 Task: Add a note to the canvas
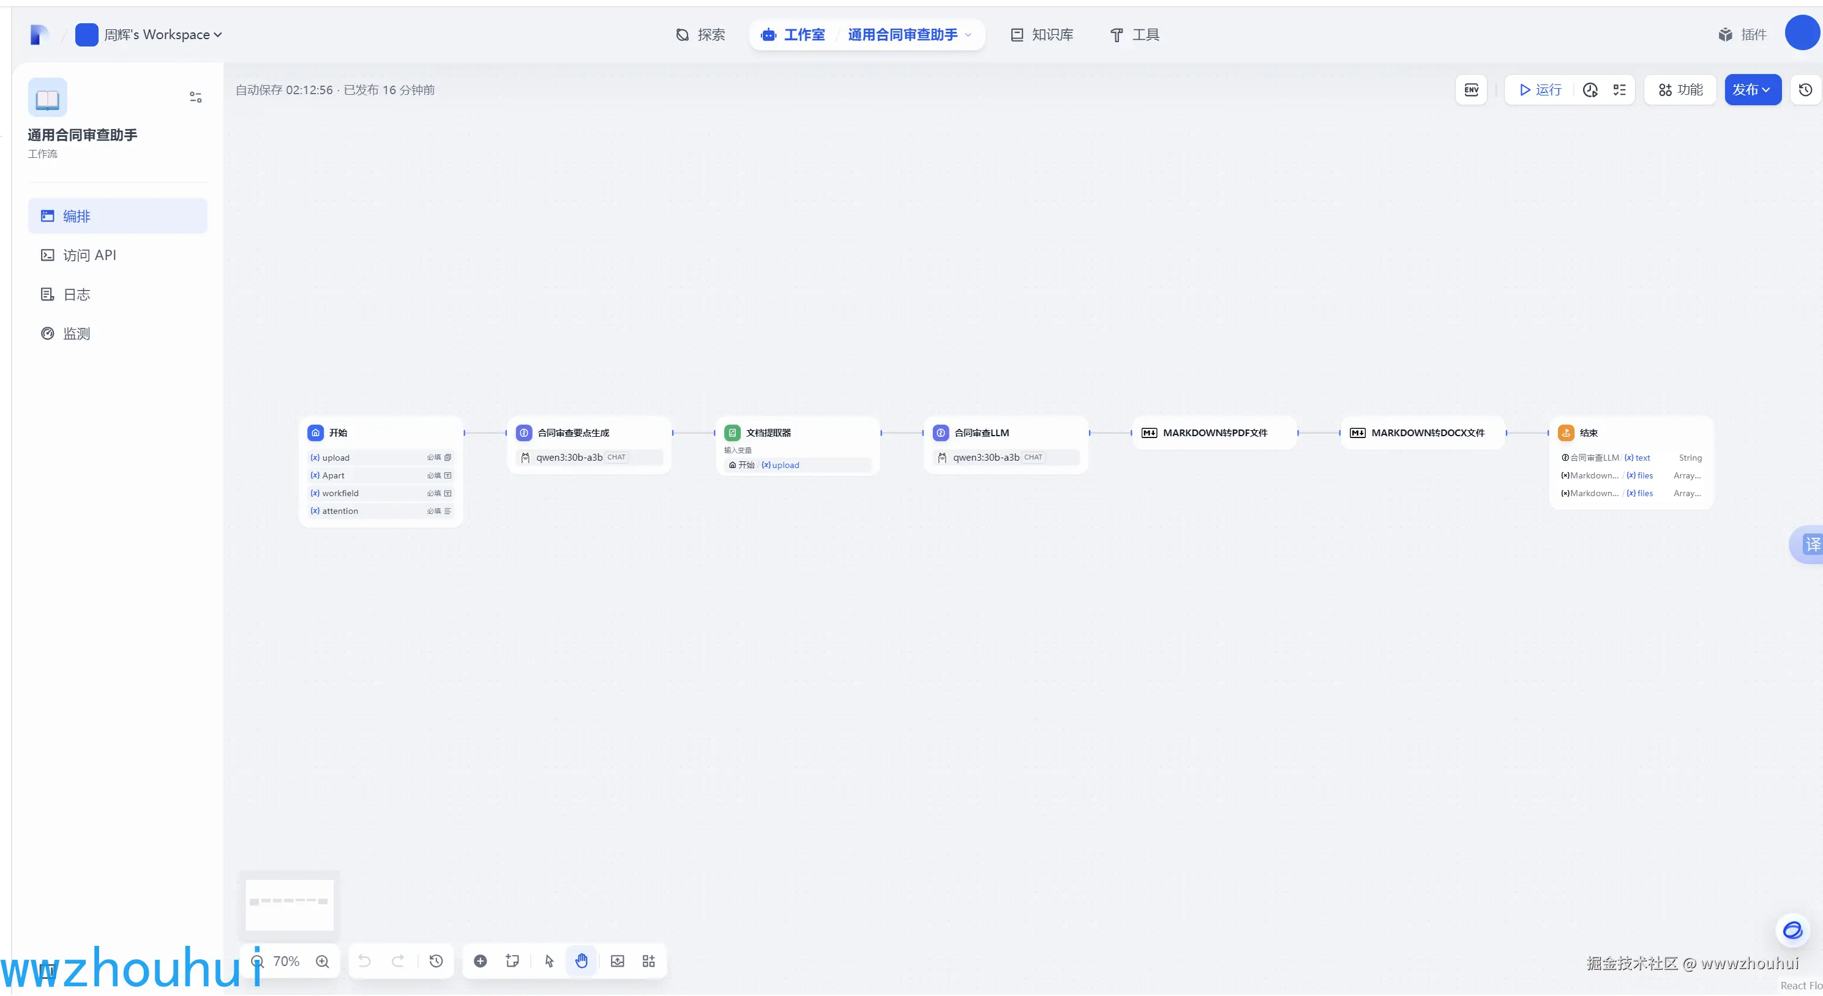(x=512, y=961)
